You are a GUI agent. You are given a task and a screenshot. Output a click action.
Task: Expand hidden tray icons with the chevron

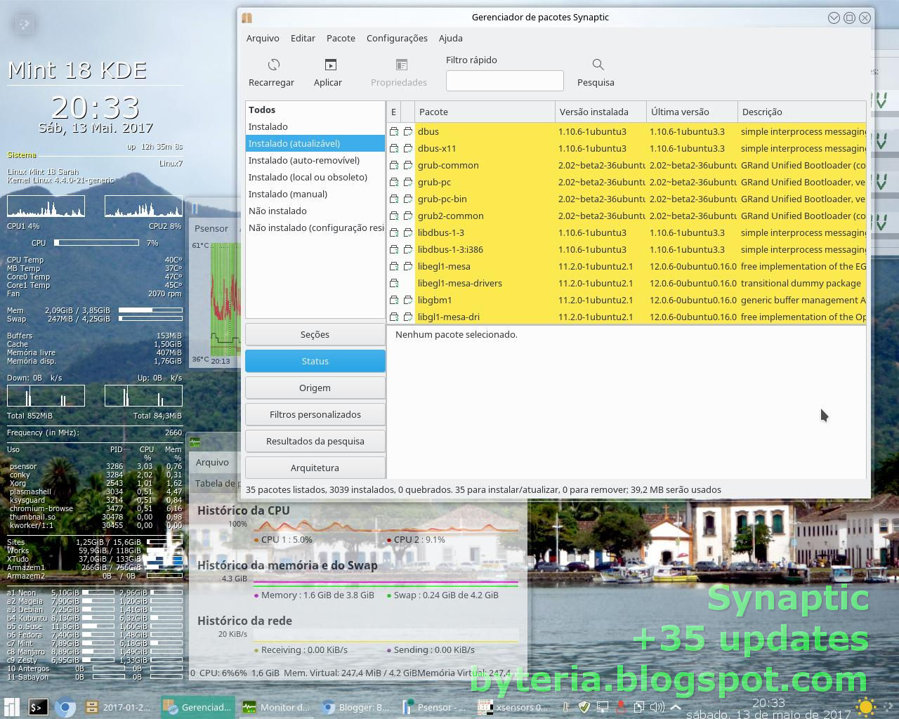(675, 707)
